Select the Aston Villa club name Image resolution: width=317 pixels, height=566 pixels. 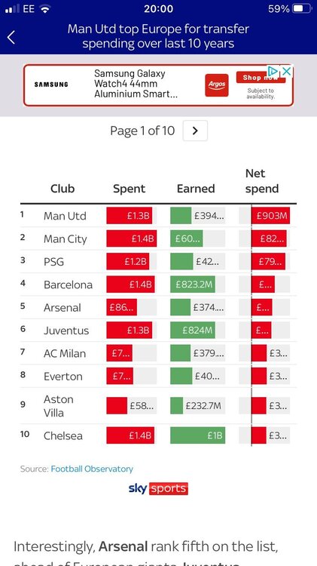tap(59, 406)
